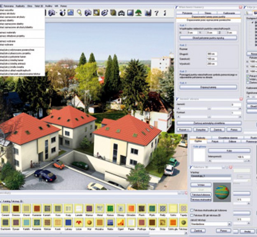257x237 pixels.
Task: Click the Kolor button in material panel
Action: [x=229, y=150]
